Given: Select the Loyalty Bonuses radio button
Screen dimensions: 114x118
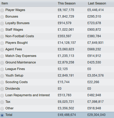Looking at the screenshot, I should coord(2,23).
